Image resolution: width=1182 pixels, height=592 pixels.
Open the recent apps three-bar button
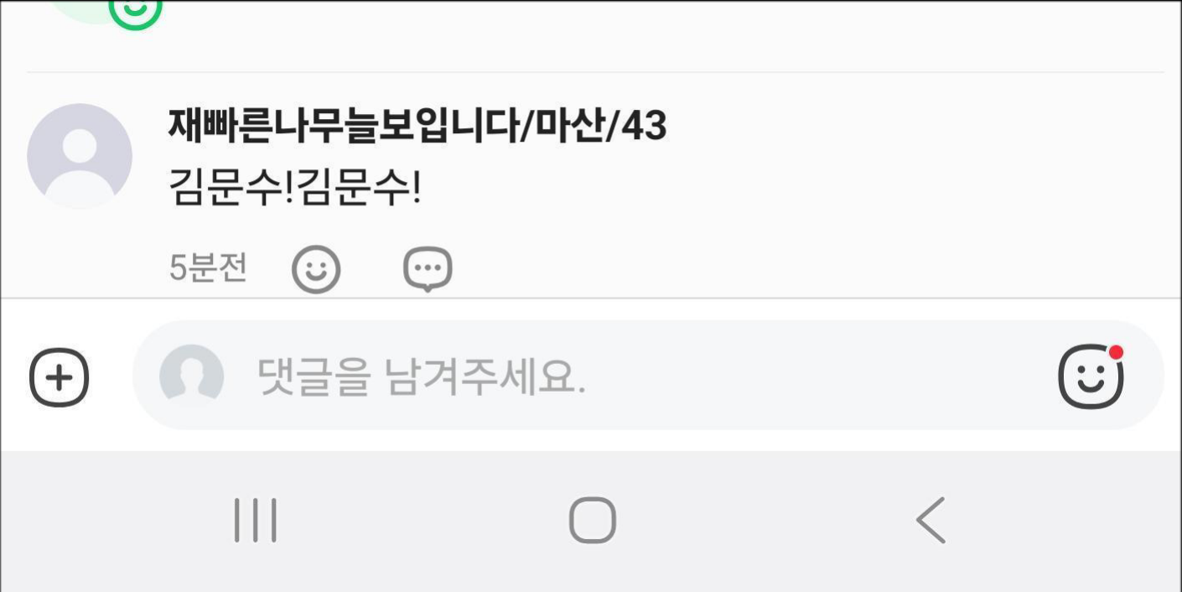tap(256, 521)
